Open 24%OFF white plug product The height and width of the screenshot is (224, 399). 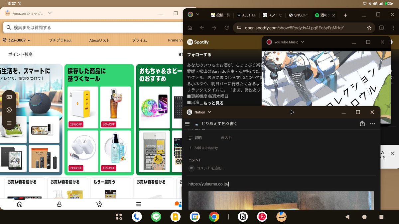coord(83,151)
